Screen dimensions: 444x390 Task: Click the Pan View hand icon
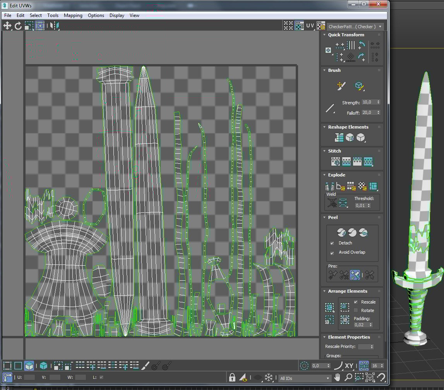point(337,377)
